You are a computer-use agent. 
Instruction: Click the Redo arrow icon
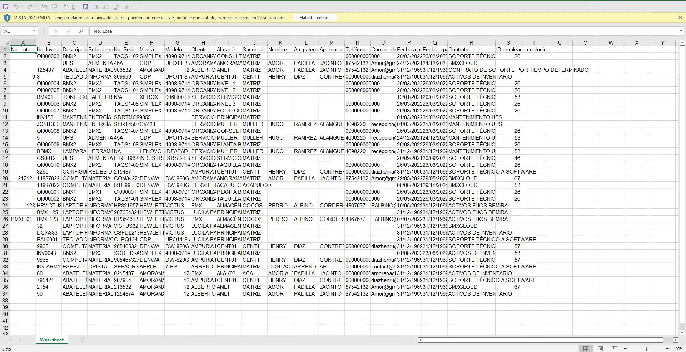[30, 7]
